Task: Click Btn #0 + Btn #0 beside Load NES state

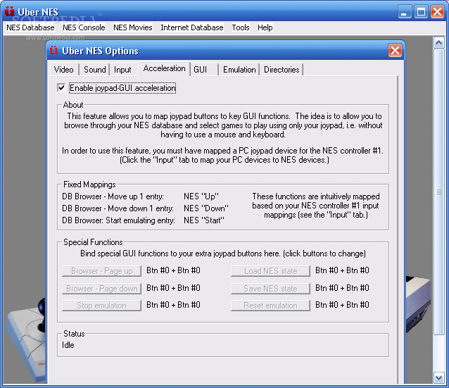Action: [342, 270]
